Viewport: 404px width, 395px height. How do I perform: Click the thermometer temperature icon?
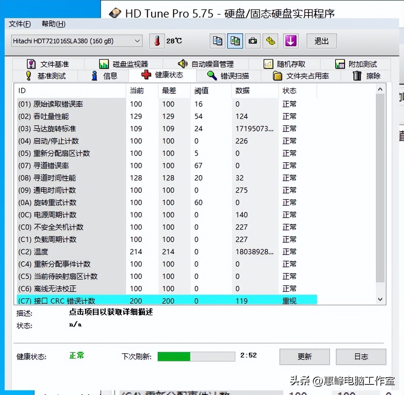point(157,41)
